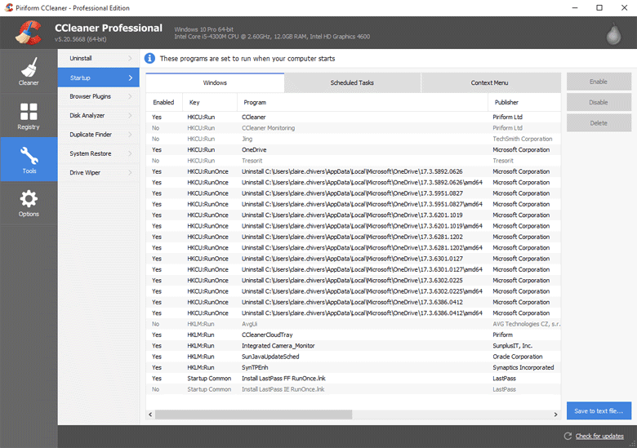Click the Delete button
Viewport: 637px width, 448px height.
[x=599, y=123]
